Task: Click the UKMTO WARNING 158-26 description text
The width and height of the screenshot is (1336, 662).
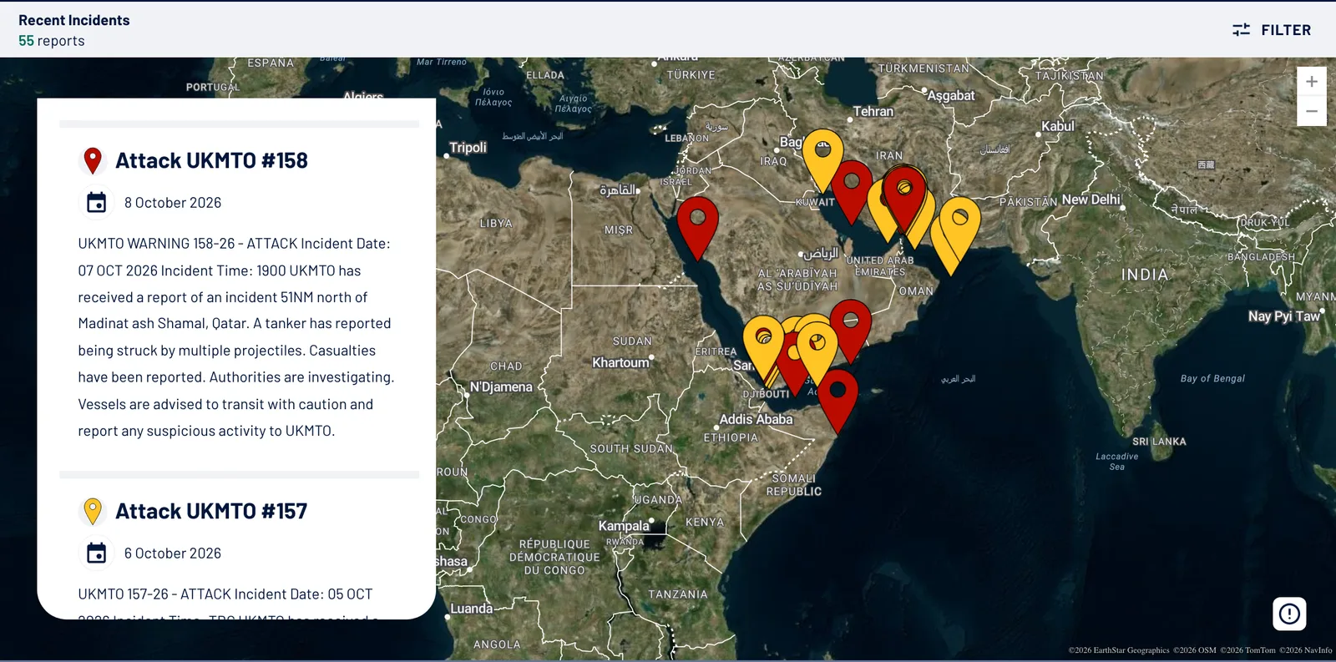Action: pyautogui.click(x=236, y=337)
